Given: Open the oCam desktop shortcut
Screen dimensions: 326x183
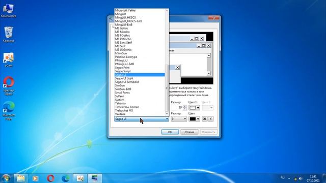Looking at the screenshot, I should point(9,60).
